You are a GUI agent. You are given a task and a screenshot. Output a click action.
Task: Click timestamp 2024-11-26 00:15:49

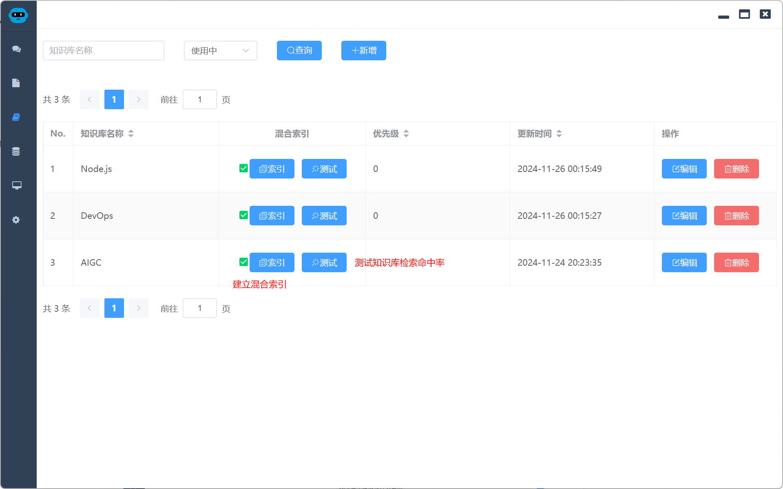pyautogui.click(x=560, y=169)
